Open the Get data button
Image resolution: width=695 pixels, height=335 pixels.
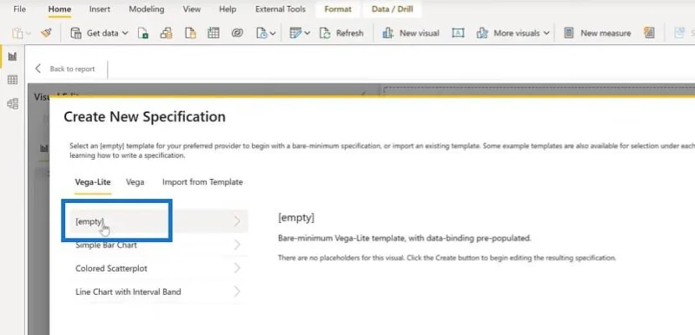click(x=99, y=33)
